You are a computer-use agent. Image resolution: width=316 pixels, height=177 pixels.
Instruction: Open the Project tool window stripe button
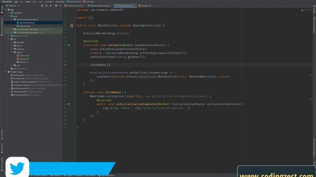[2, 9]
